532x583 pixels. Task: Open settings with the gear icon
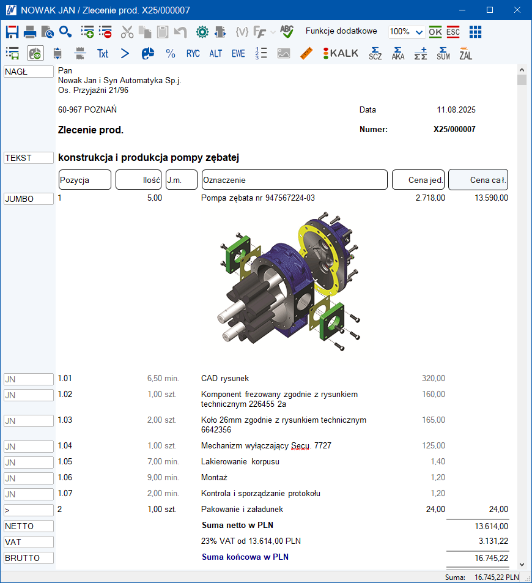point(202,32)
